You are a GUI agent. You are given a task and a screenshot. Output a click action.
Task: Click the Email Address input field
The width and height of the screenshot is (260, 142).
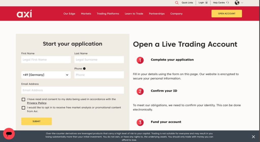click(72, 90)
